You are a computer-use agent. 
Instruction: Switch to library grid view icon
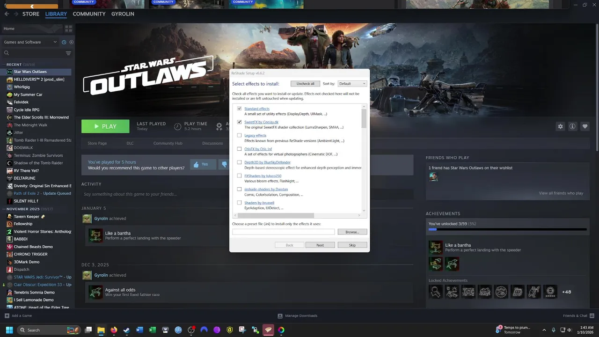(x=68, y=29)
